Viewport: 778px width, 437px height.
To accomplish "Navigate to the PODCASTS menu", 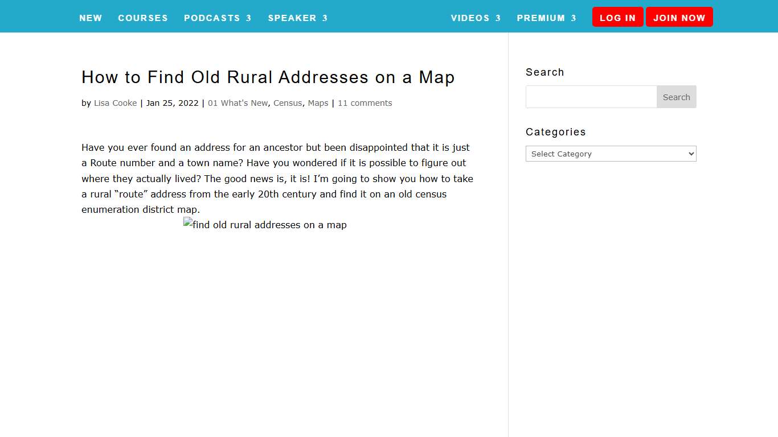I will pos(212,18).
